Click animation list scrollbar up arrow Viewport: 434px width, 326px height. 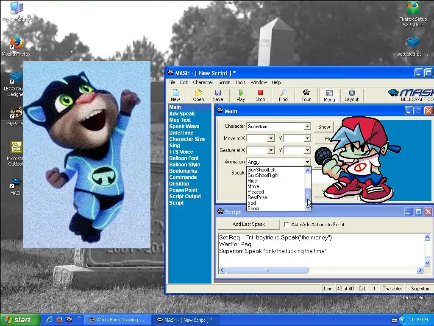tap(308, 171)
